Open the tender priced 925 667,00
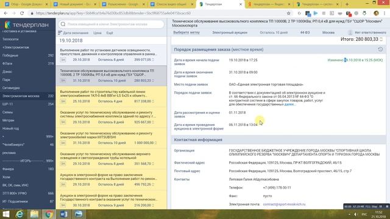Image resolution: width=390 pixels, height=219 pixels. [x=111, y=117]
